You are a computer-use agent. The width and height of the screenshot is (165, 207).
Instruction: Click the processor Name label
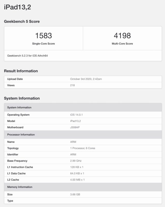click(x=11, y=142)
